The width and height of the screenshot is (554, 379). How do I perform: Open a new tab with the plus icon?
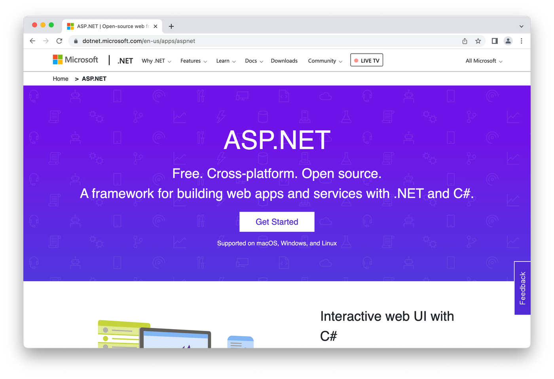click(171, 26)
